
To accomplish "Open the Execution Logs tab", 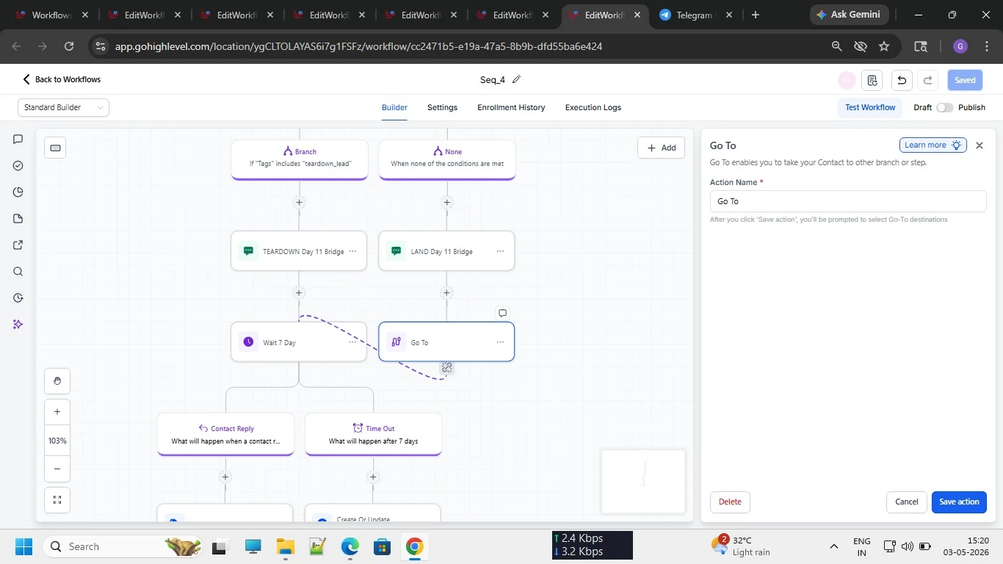I will (x=593, y=107).
